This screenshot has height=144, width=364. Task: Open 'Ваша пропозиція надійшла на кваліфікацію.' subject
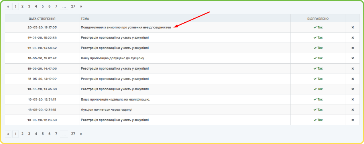[x=115, y=99]
